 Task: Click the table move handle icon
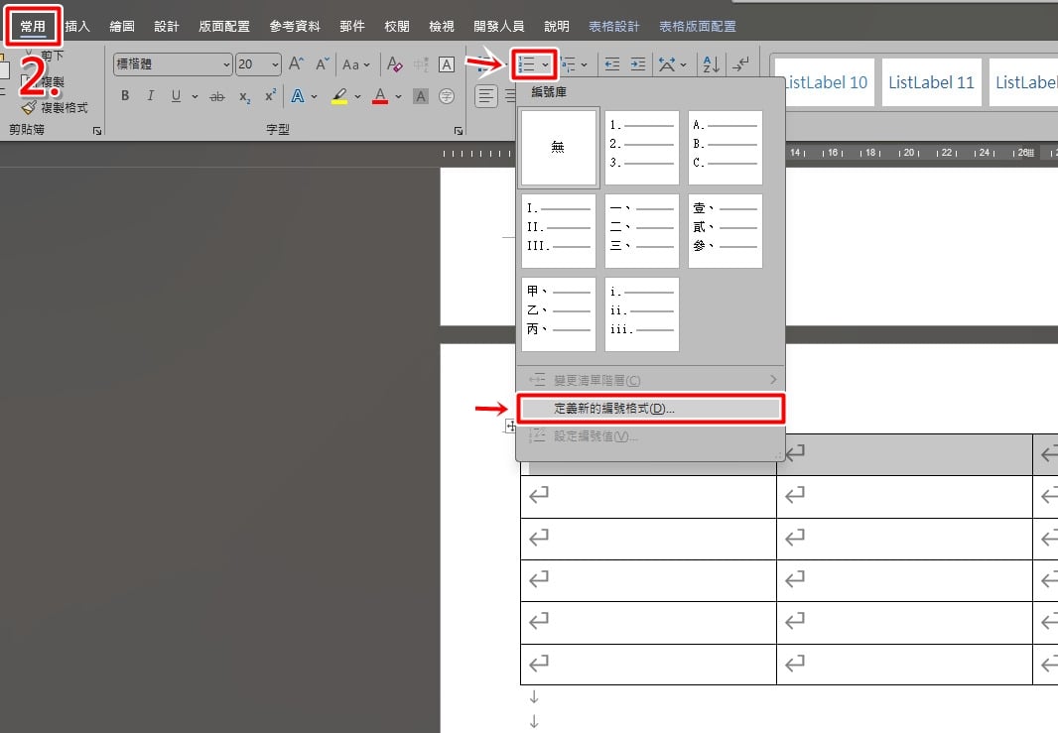(x=511, y=427)
